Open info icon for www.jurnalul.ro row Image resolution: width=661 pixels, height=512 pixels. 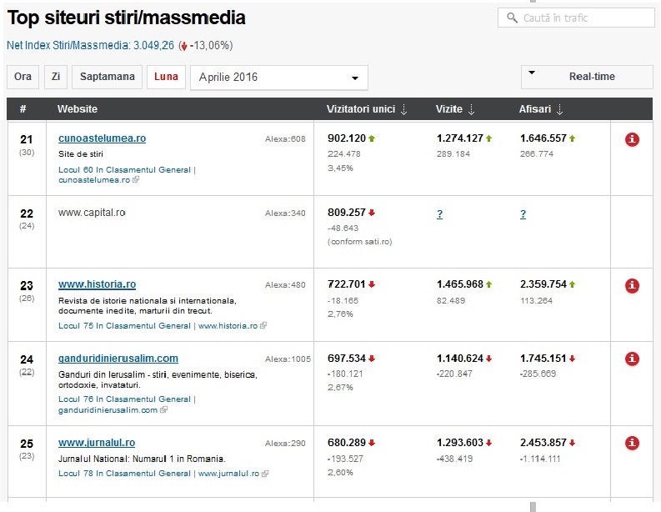coord(632,443)
